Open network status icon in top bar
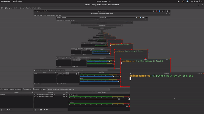 192,2
